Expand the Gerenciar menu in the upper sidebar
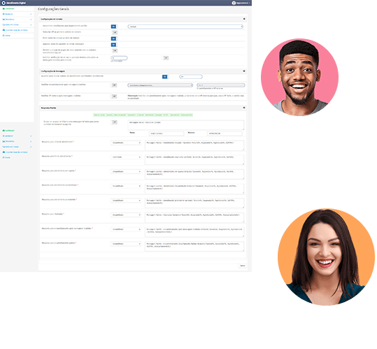Image resolution: width=377 pixels, height=349 pixels. click(x=17, y=14)
